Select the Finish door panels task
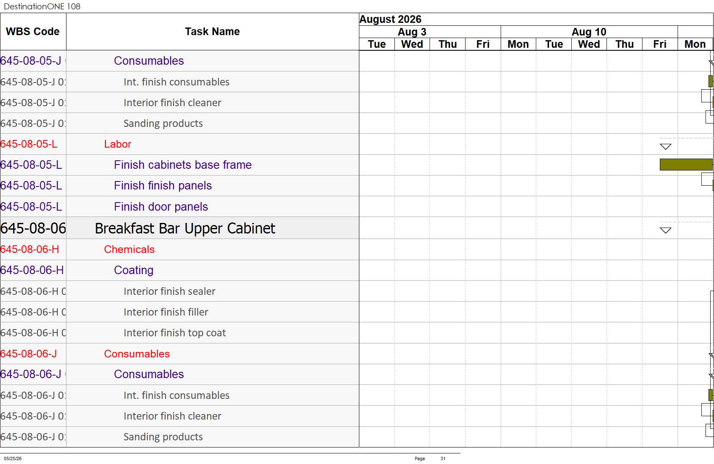The width and height of the screenshot is (714, 464). 161,207
